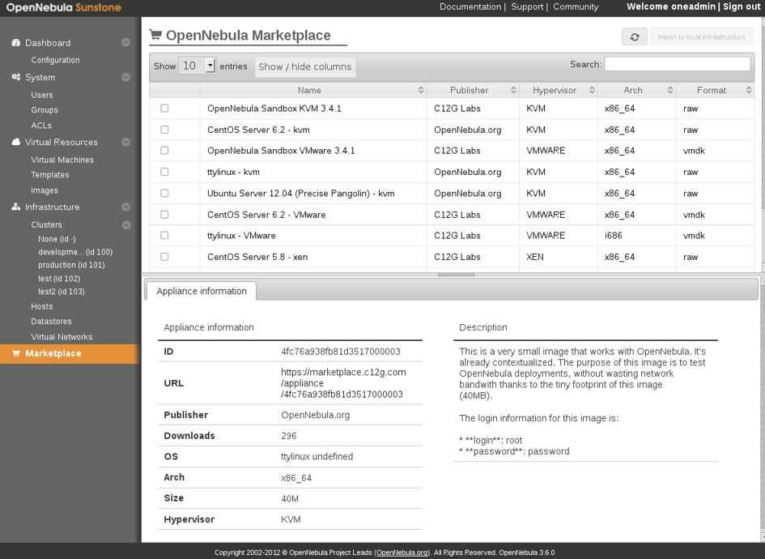Collapse the Clusters subsection

pyautogui.click(x=125, y=224)
